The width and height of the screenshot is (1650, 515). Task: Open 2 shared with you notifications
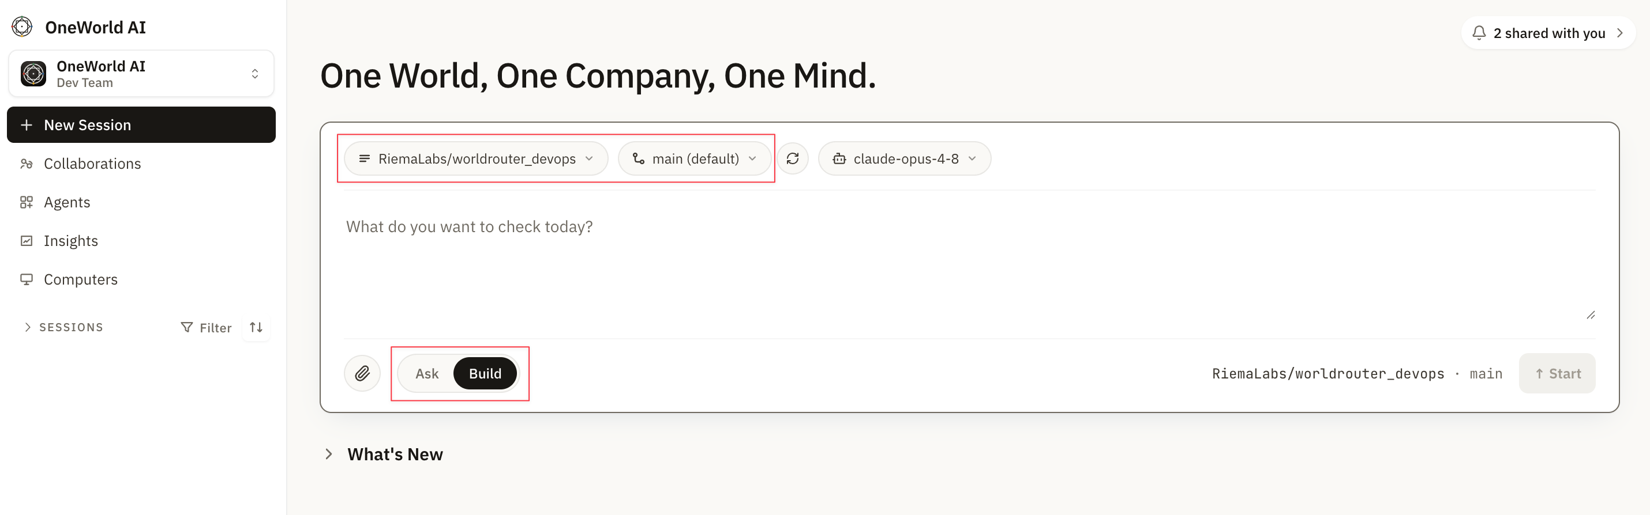click(x=1547, y=33)
